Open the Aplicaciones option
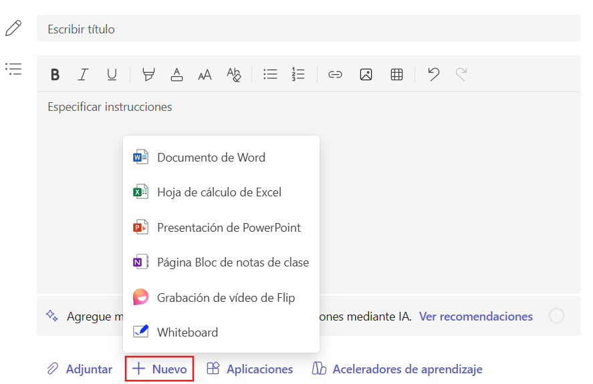The height and width of the screenshot is (384, 593). pos(250,369)
